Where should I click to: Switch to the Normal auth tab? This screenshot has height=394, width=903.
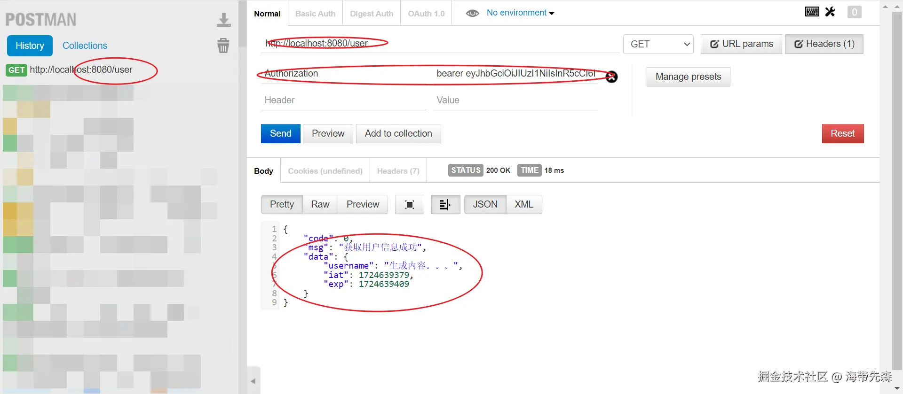tap(267, 14)
